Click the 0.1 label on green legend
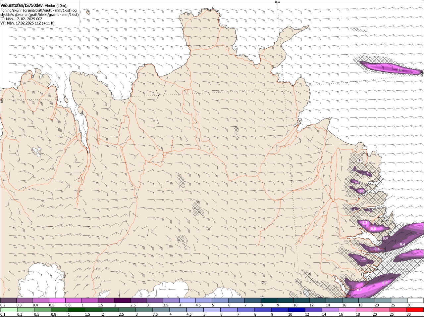Viewport: 424px width, 317px height. point(3,314)
